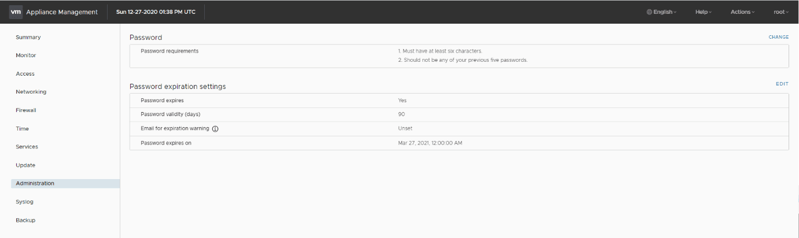799x238 pixels.
Task: Select Access in the sidebar
Action: click(25, 74)
